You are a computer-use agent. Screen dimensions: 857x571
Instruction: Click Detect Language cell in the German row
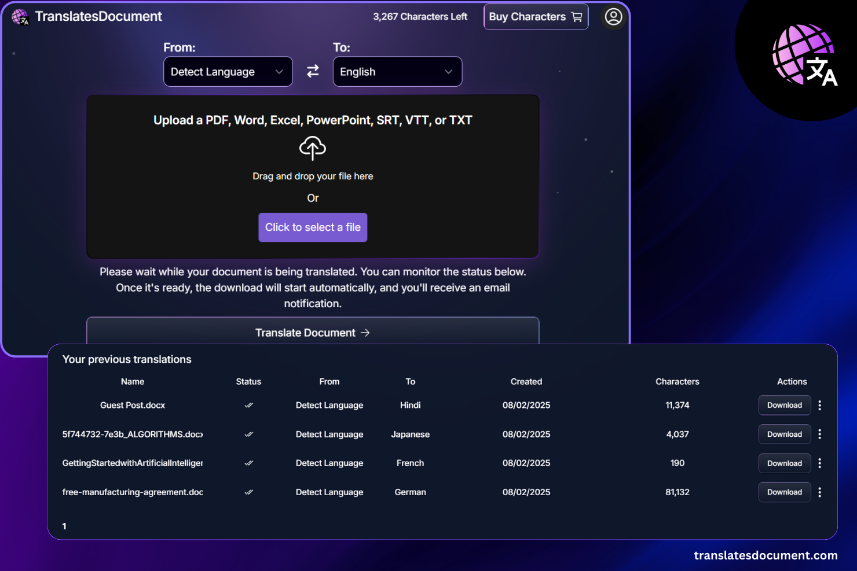click(329, 492)
